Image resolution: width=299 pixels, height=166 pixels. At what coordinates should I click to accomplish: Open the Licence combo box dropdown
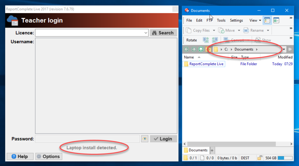(x=146, y=33)
